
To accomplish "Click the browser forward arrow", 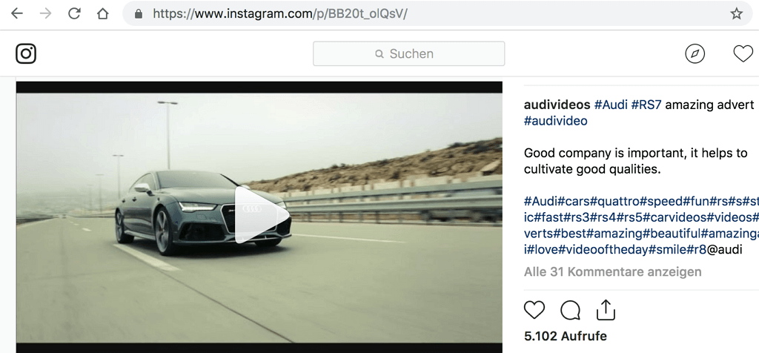I will pos(45,13).
